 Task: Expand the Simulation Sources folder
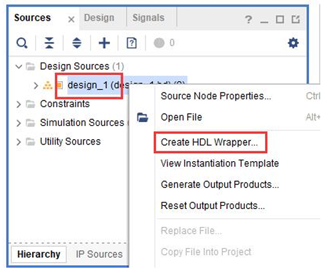point(19,123)
